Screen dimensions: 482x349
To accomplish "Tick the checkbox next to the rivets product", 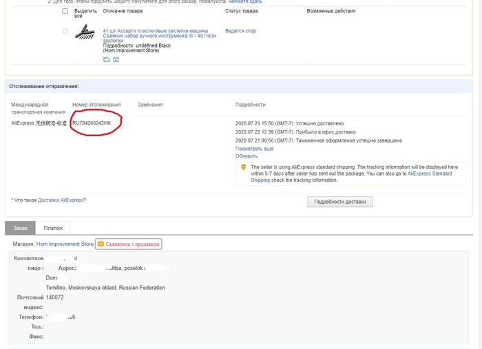I will pos(65,31).
